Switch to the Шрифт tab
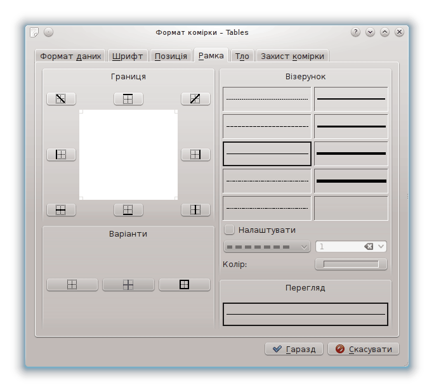This screenshot has width=434, height=392. pyautogui.click(x=128, y=56)
